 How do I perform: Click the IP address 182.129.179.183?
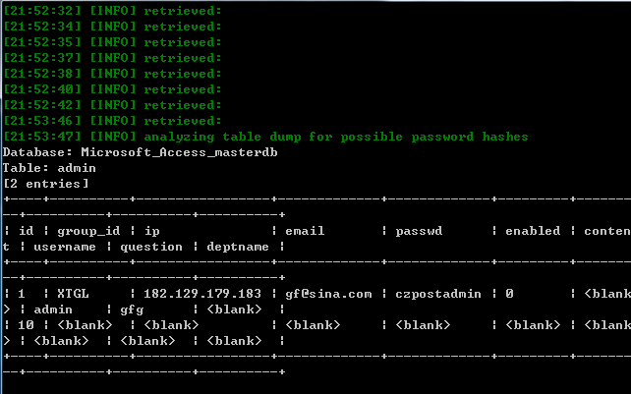coord(202,294)
